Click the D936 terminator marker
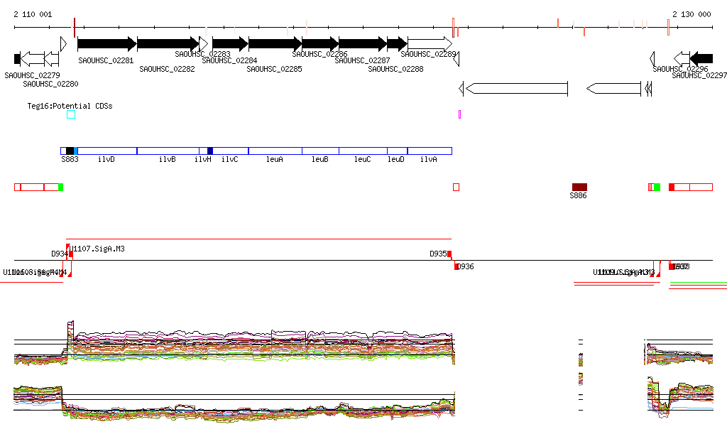 [457, 266]
